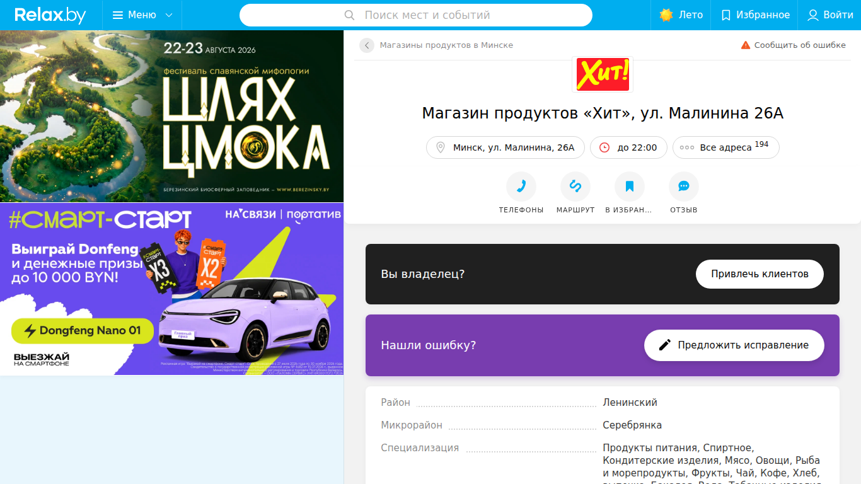The height and width of the screenshot is (484, 861).
Task: Click the Серебрянка microdistrict value
Action: click(x=632, y=425)
